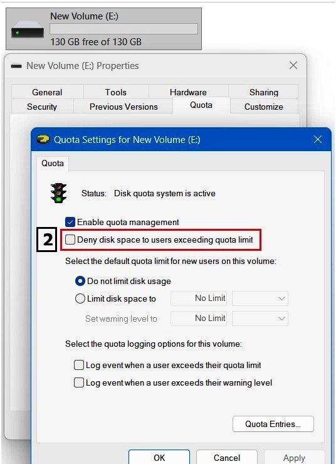Click the E: drive capacity bar

pos(123,29)
